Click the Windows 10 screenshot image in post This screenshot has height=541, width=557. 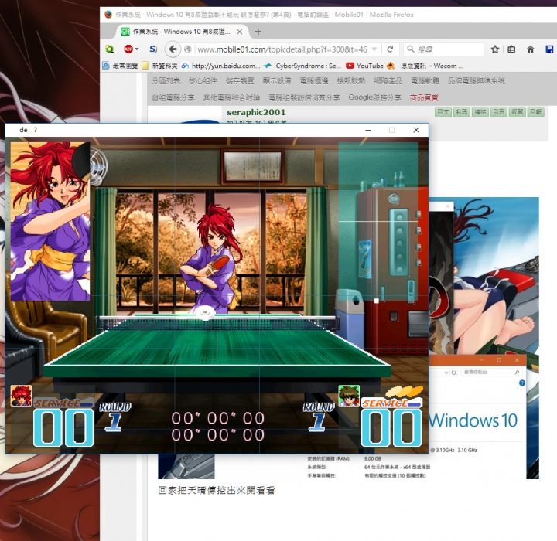pyautogui.click(x=484, y=337)
